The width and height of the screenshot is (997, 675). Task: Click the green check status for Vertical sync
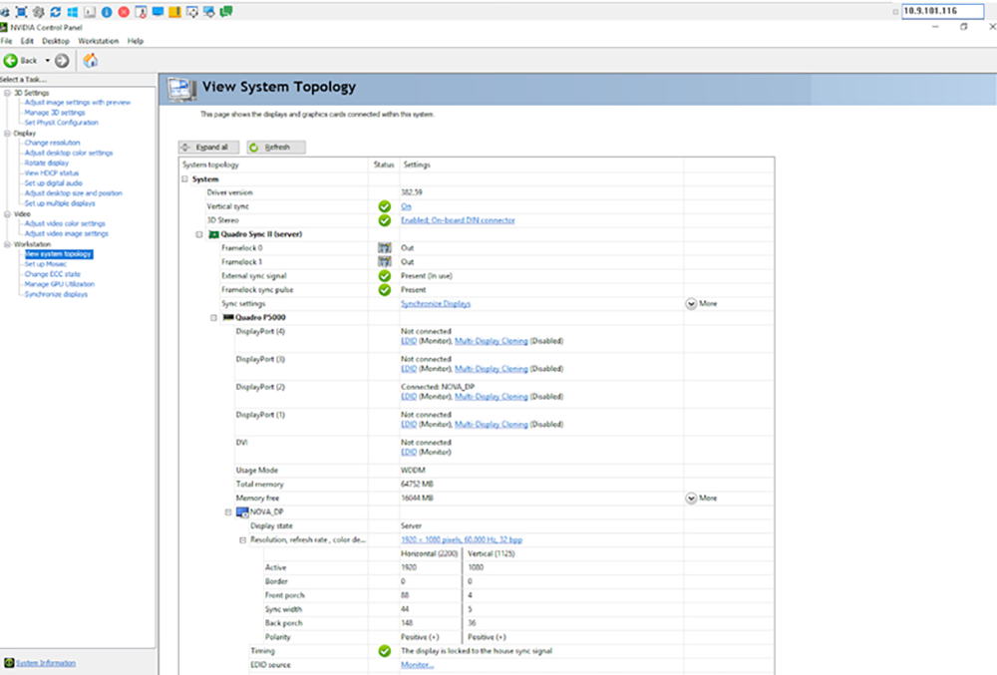(384, 206)
